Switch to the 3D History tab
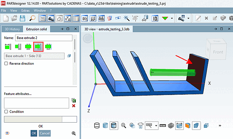This screenshot has height=139, width=233. tap(12, 29)
